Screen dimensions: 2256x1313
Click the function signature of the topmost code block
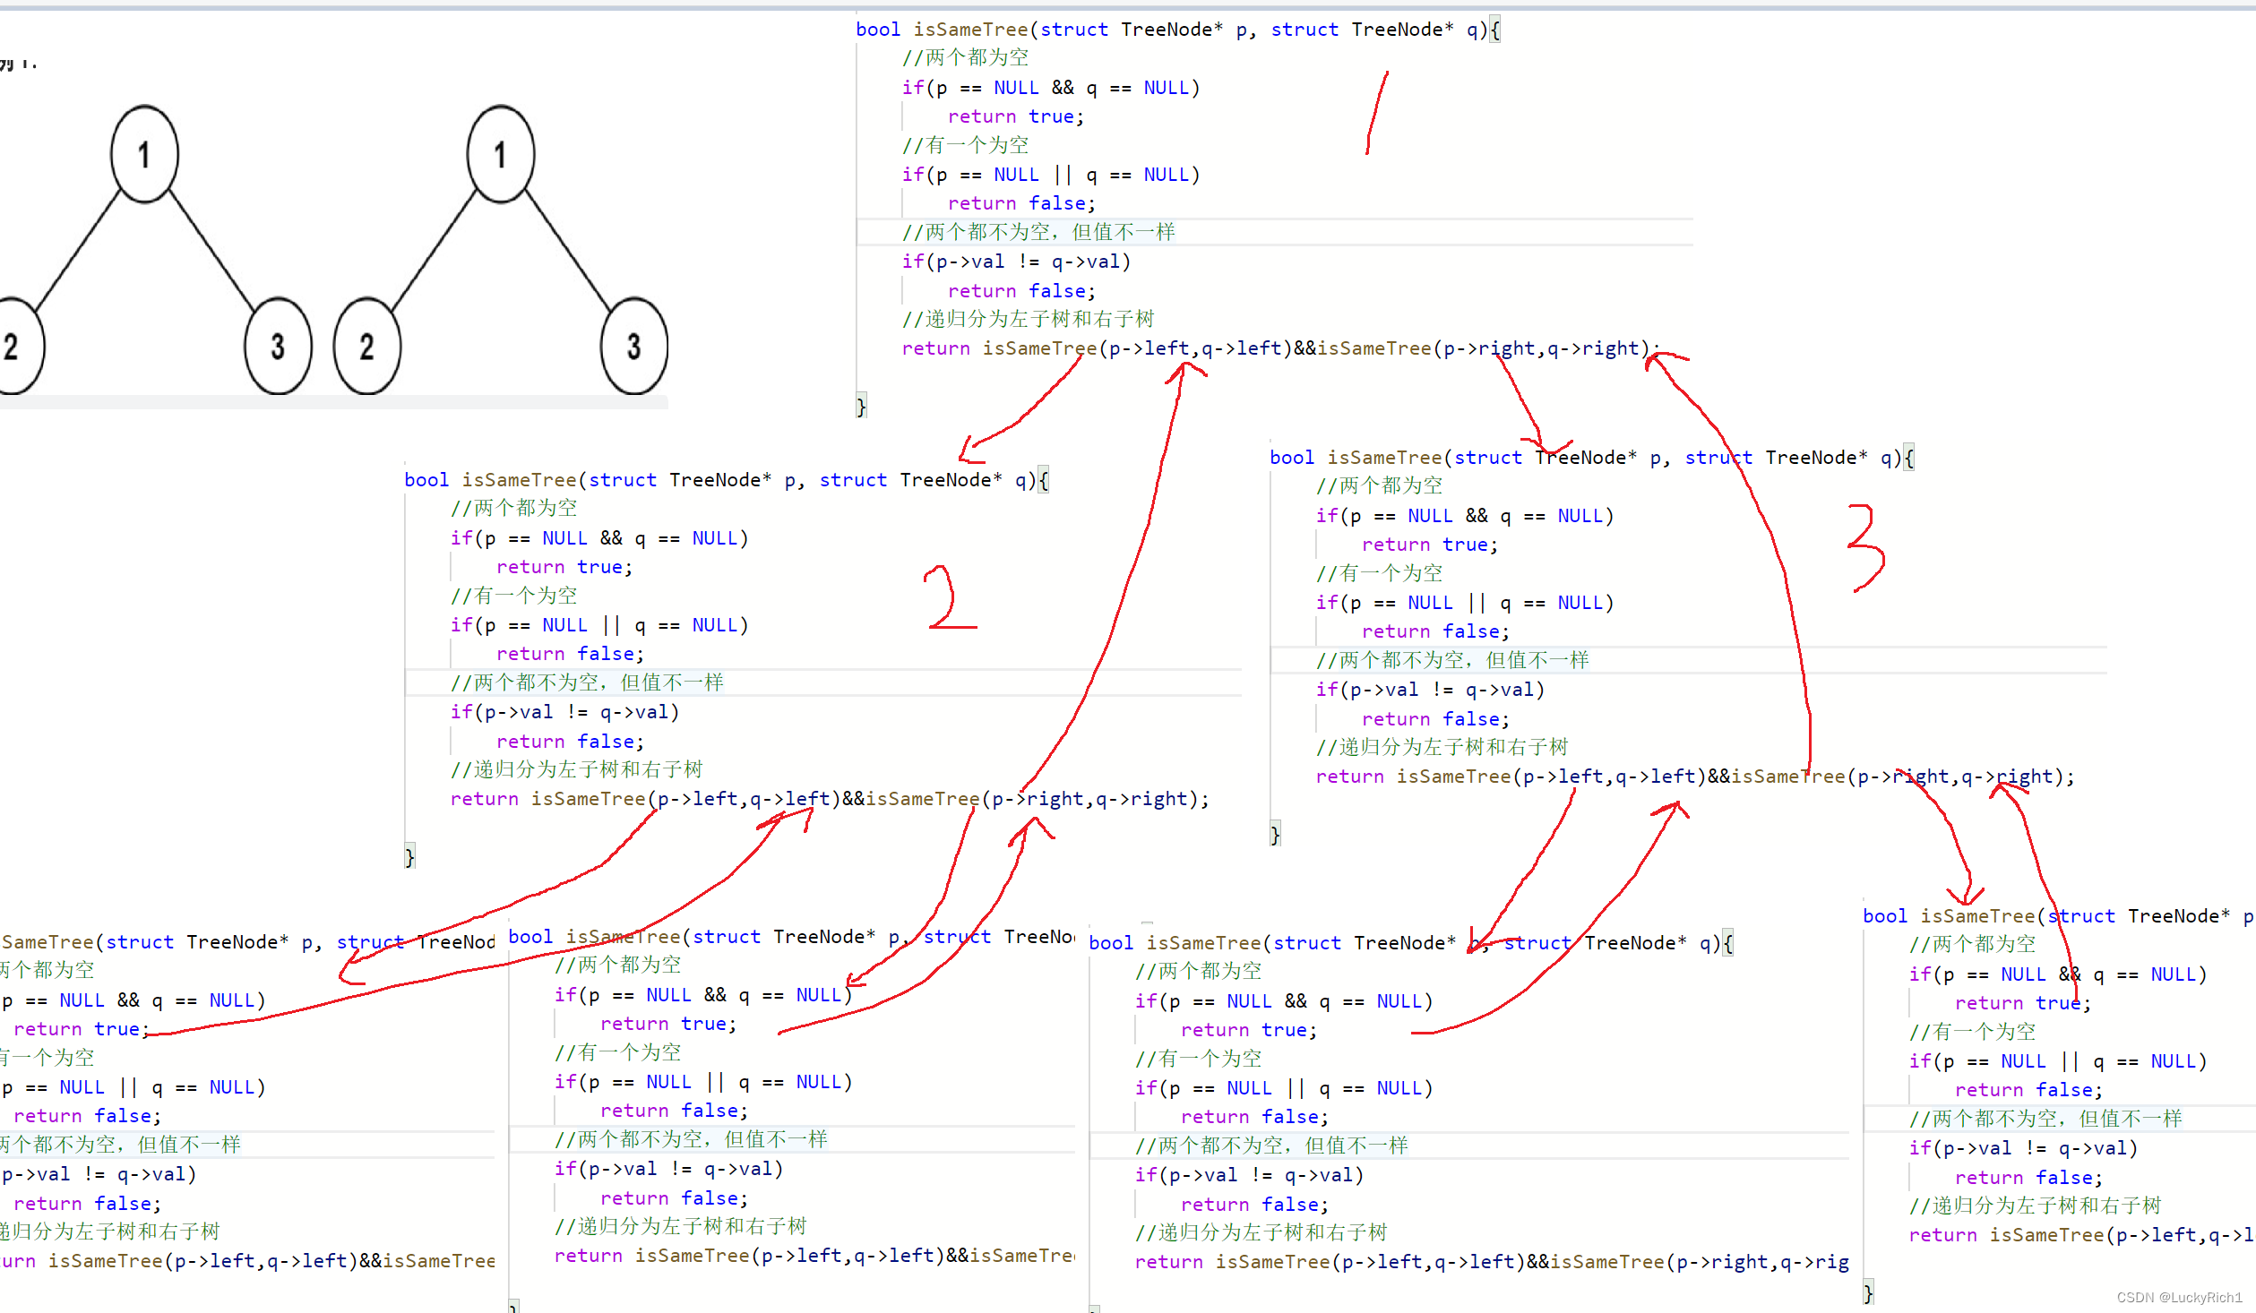tap(1178, 30)
